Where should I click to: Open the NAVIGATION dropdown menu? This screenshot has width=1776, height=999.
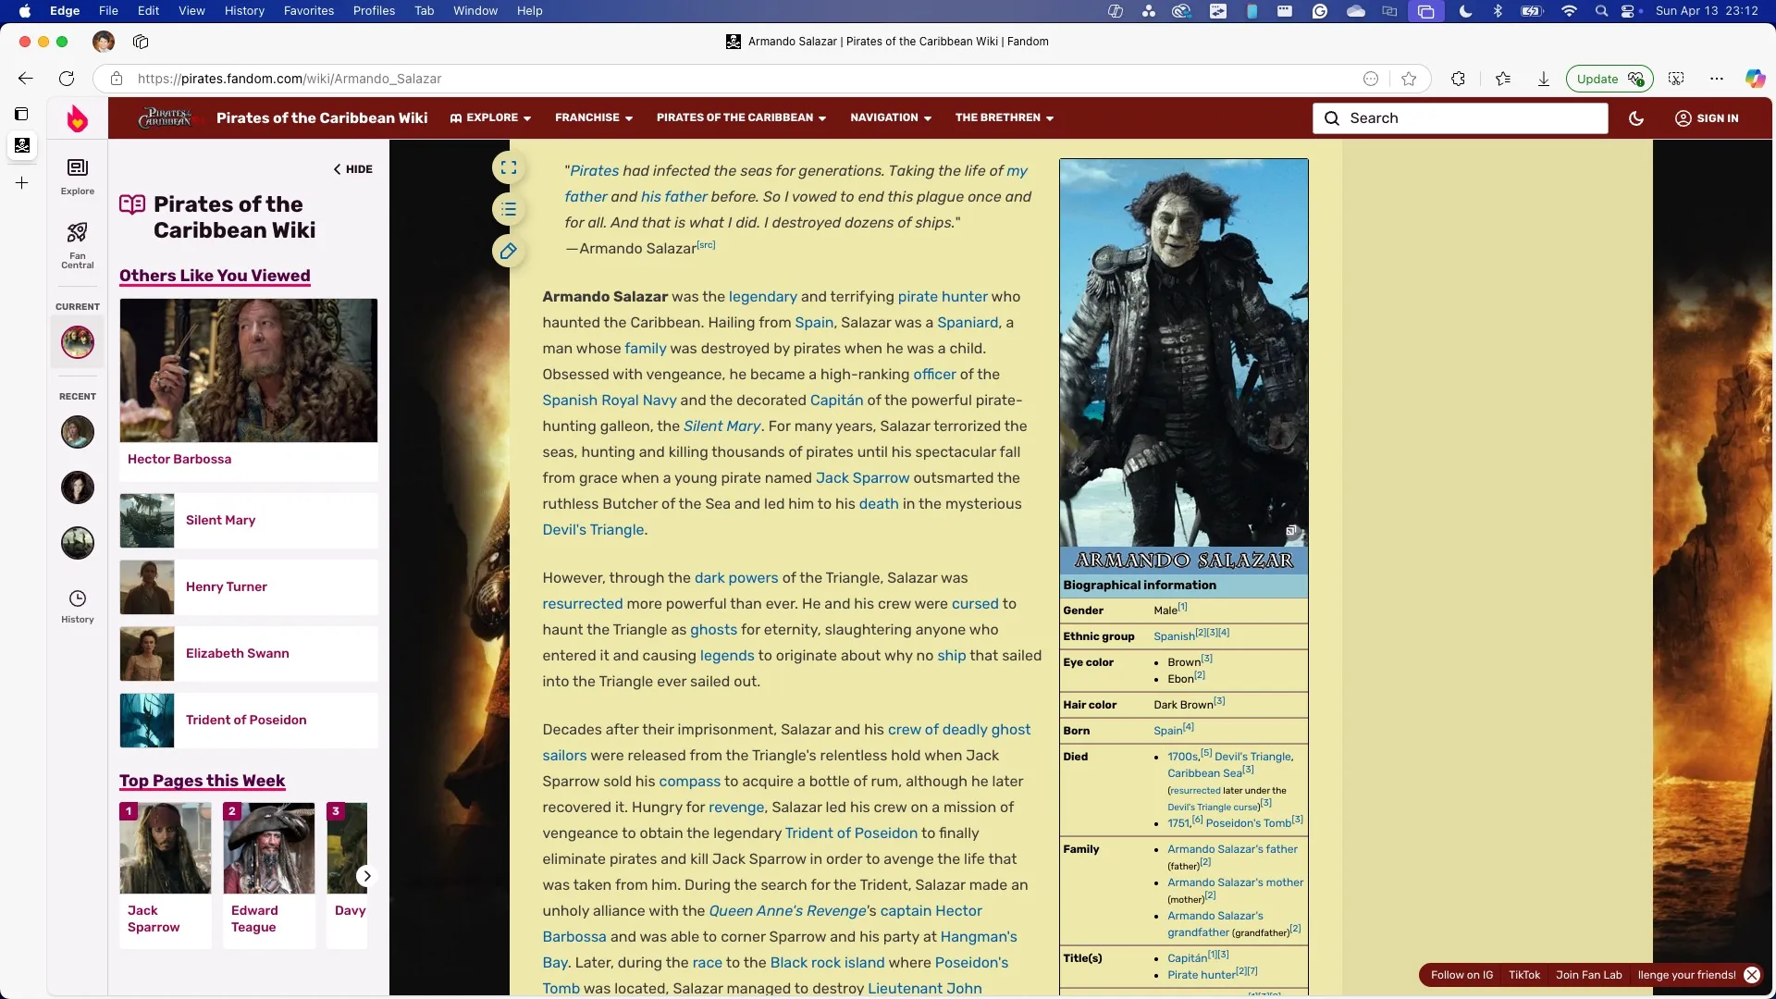[889, 117]
